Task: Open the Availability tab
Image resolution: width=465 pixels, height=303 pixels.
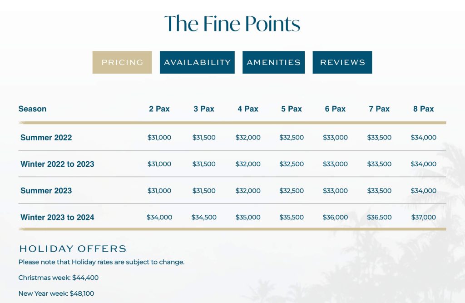Action: click(x=197, y=62)
